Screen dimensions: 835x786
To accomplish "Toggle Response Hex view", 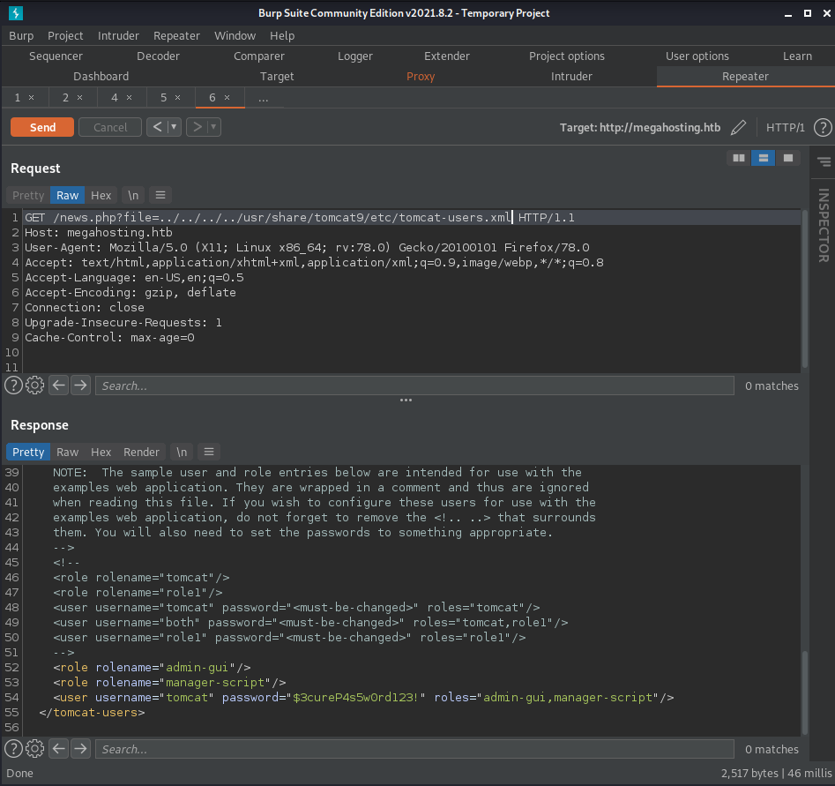I will tap(101, 452).
